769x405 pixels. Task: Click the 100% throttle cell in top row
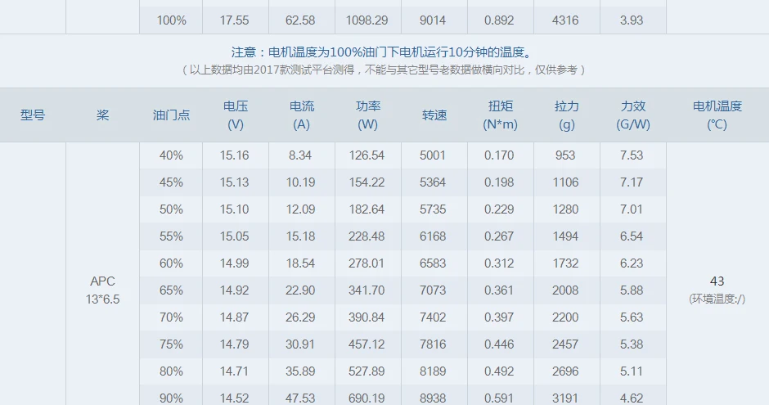click(171, 20)
